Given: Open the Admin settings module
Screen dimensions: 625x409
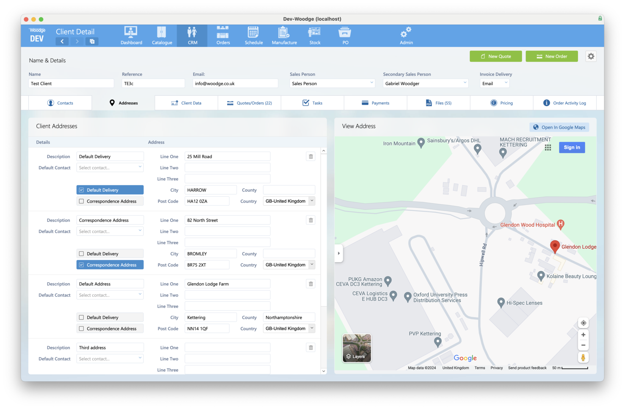Looking at the screenshot, I should (x=406, y=36).
